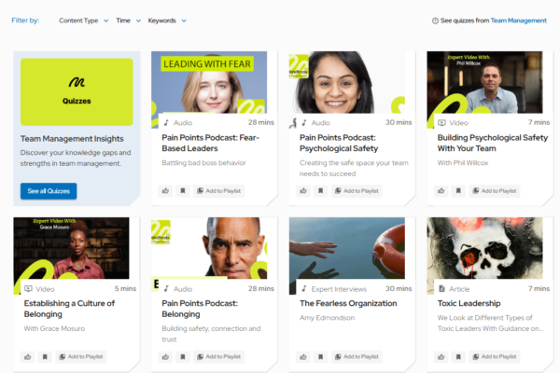Expand the Content Type filter
The width and height of the screenshot is (560, 373).
(x=83, y=20)
